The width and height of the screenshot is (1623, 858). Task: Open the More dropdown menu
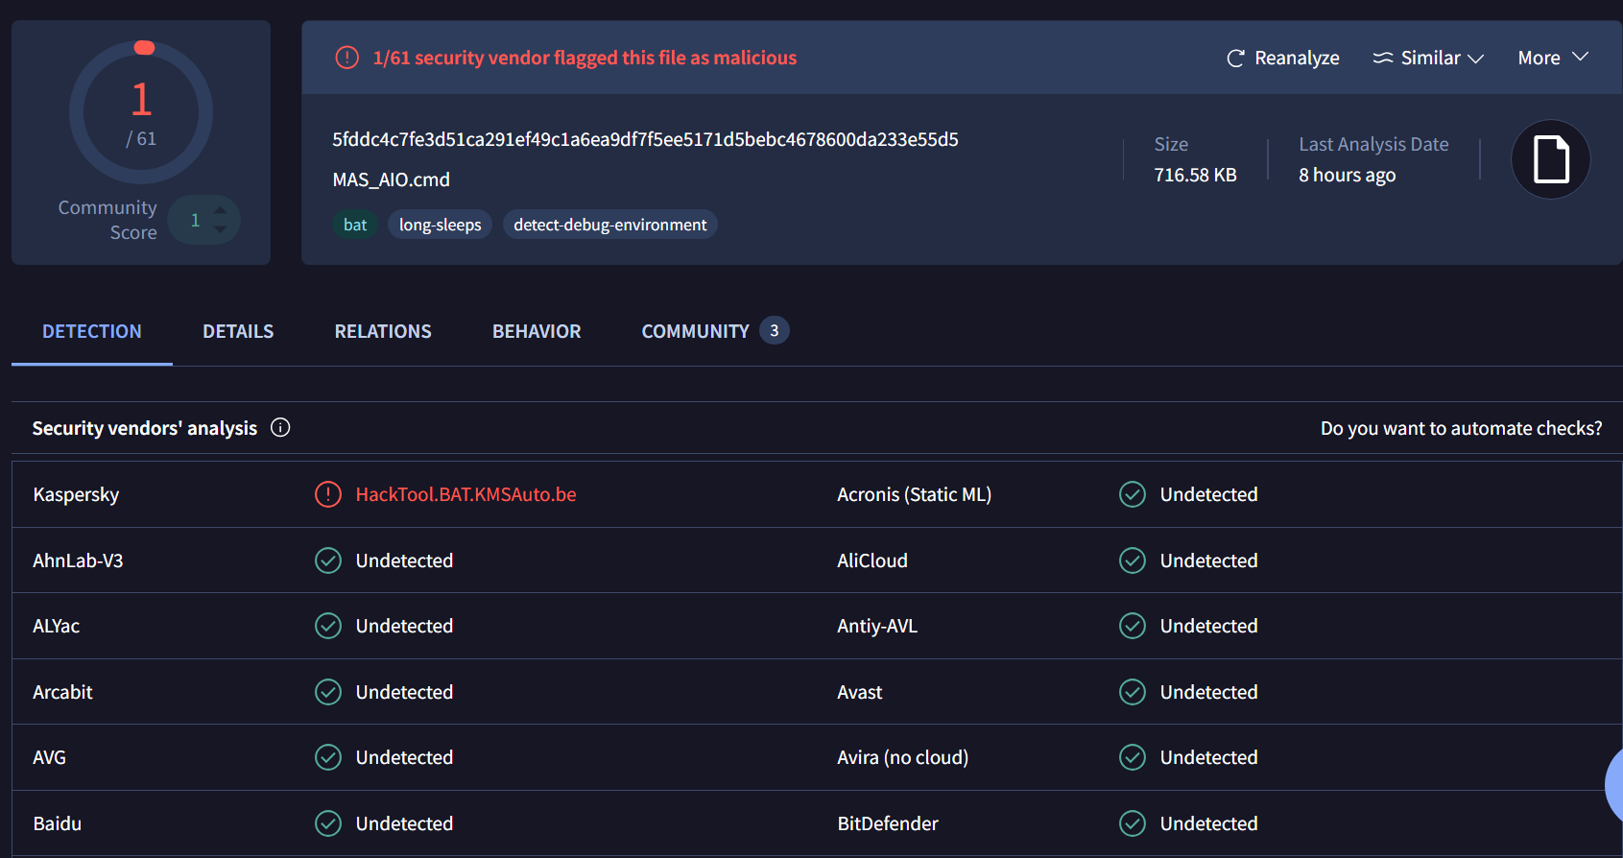(x=1552, y=58)
